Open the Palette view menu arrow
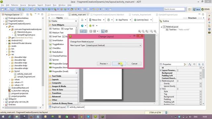The image size is (212, 119). (76, 21)
